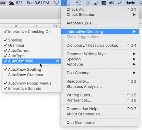Click the ruler mark 12
Viewport: 142px width, 130px height.
tap(36, 26)
